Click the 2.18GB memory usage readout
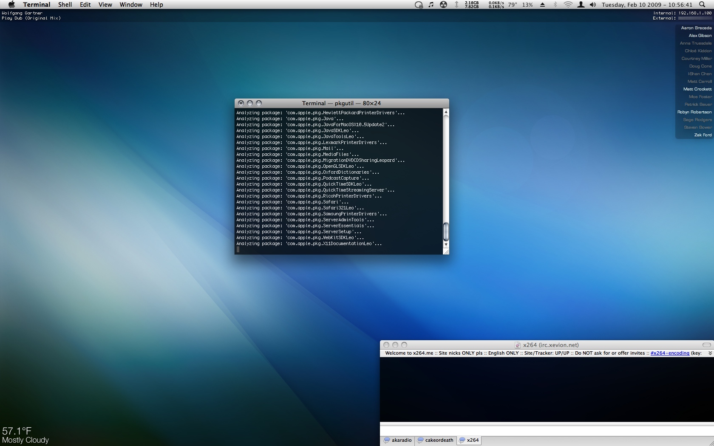Image resolution: width=714 pixels, height=446 pixels. (x=472, y=3)
